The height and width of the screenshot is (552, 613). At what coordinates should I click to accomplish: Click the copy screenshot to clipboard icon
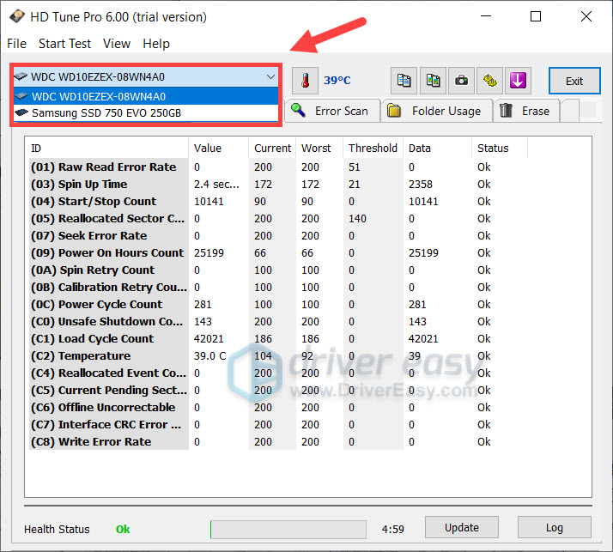[433, 81]
